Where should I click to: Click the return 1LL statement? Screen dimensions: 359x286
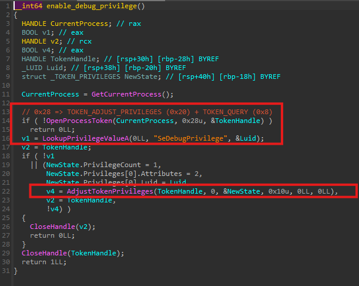tap(43, 261)
